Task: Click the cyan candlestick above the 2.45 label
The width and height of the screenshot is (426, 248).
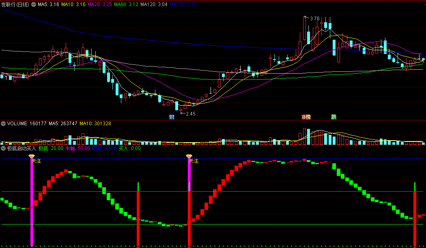Action: (x=176, y=105)
